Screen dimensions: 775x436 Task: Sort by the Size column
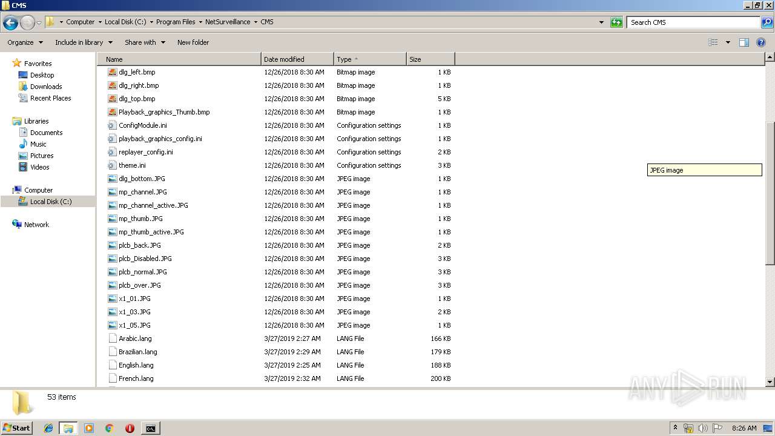pos(430,59)
